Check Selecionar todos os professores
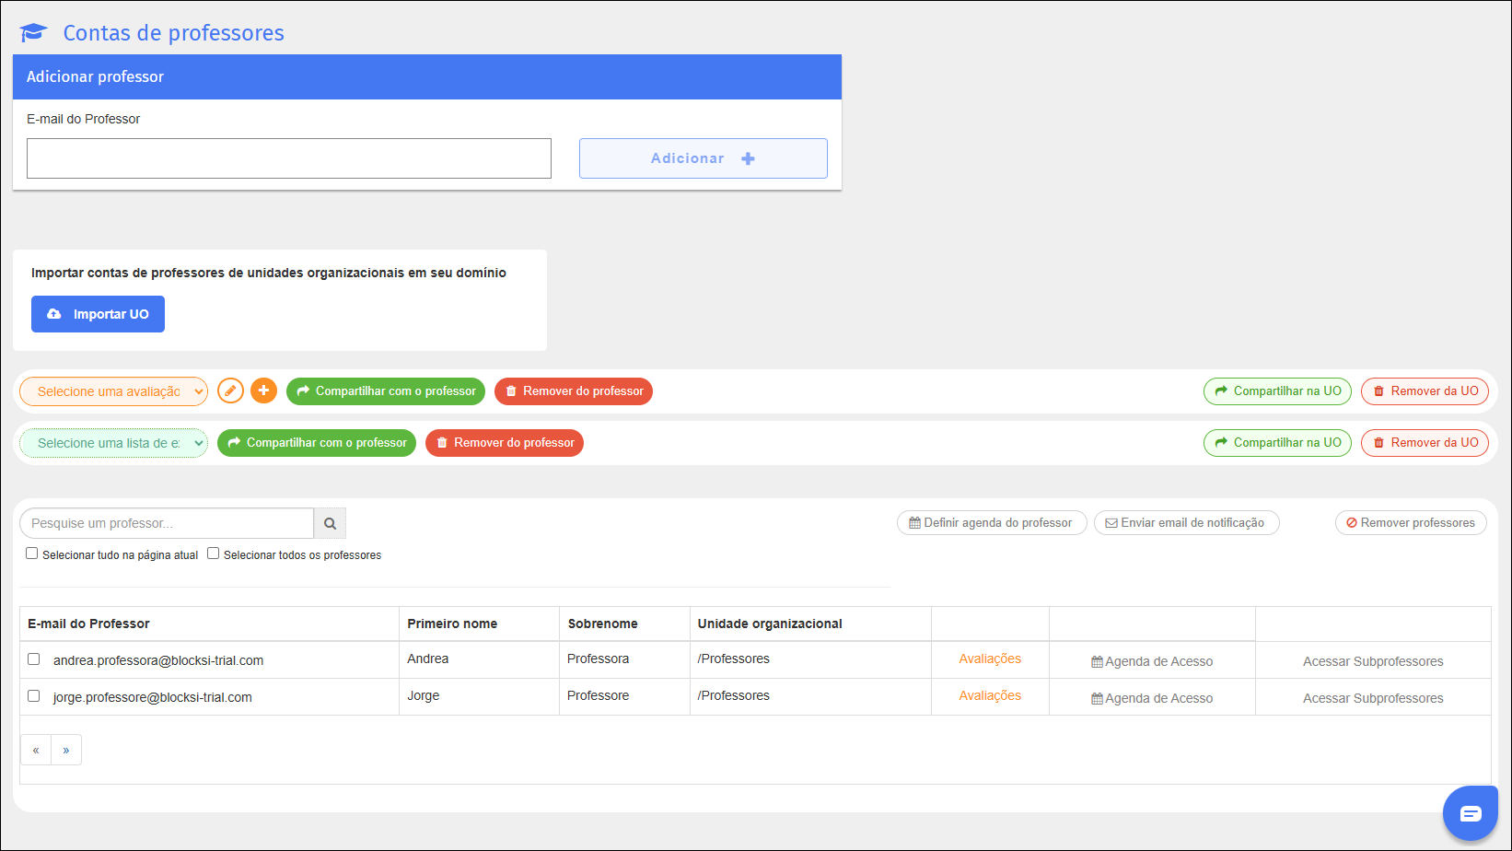 coord(214,554)
